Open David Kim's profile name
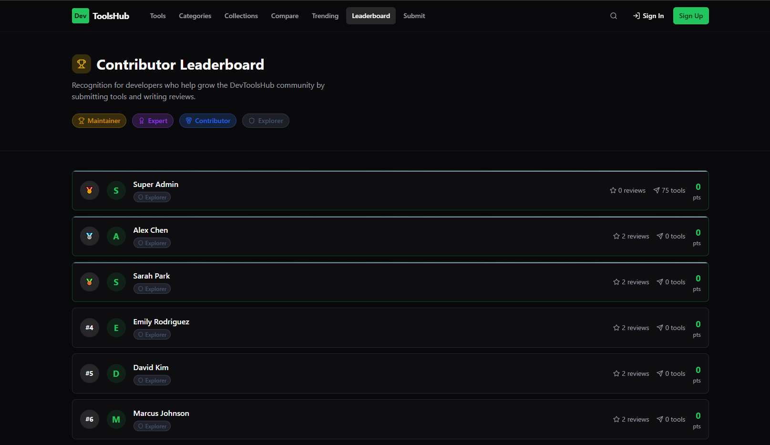Image resolution: width=770 pixels, height=445 pixels. 151,367
